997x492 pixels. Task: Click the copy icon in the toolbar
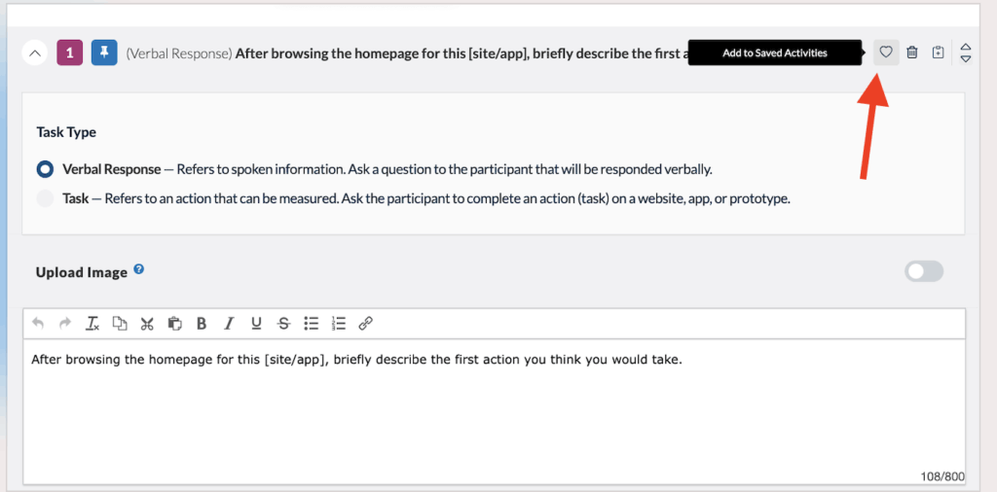(x=120, y=324)
